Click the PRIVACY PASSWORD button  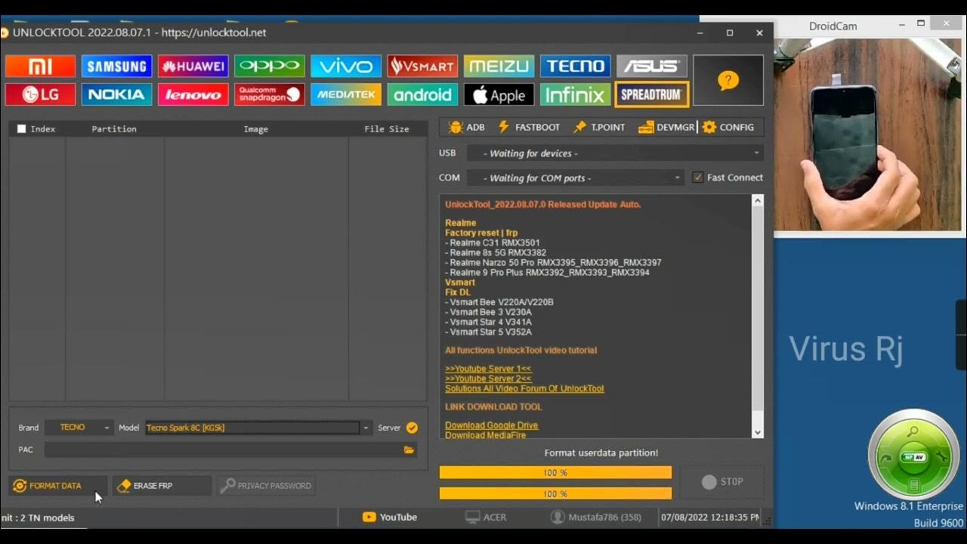[266, 486]
